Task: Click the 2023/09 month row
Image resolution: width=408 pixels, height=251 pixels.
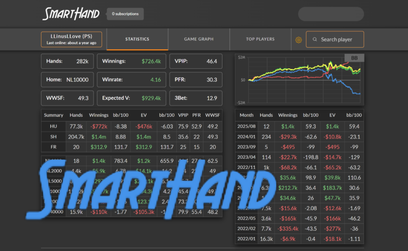Action: point(299,147)
